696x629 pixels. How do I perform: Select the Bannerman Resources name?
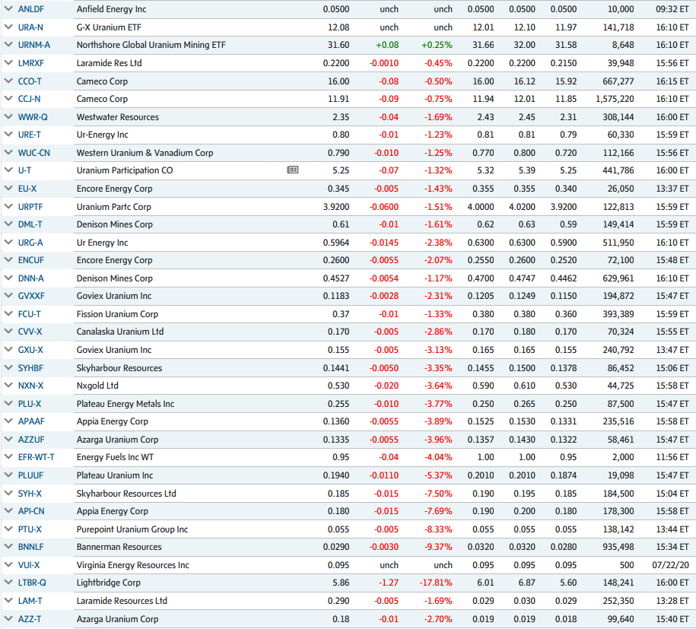point(119,547)
